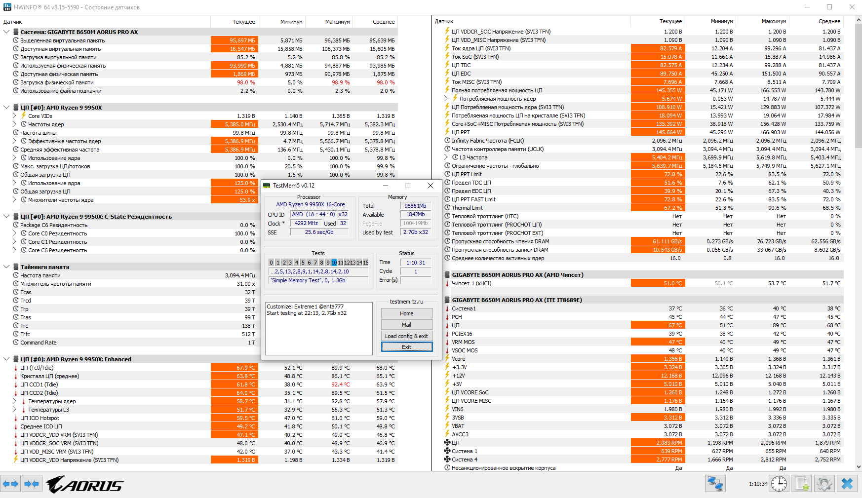The width and height of the screenshot is (862, 498).
Task: Click thermometer icon beside VRM MOS
Action: [x=447, y=342]
